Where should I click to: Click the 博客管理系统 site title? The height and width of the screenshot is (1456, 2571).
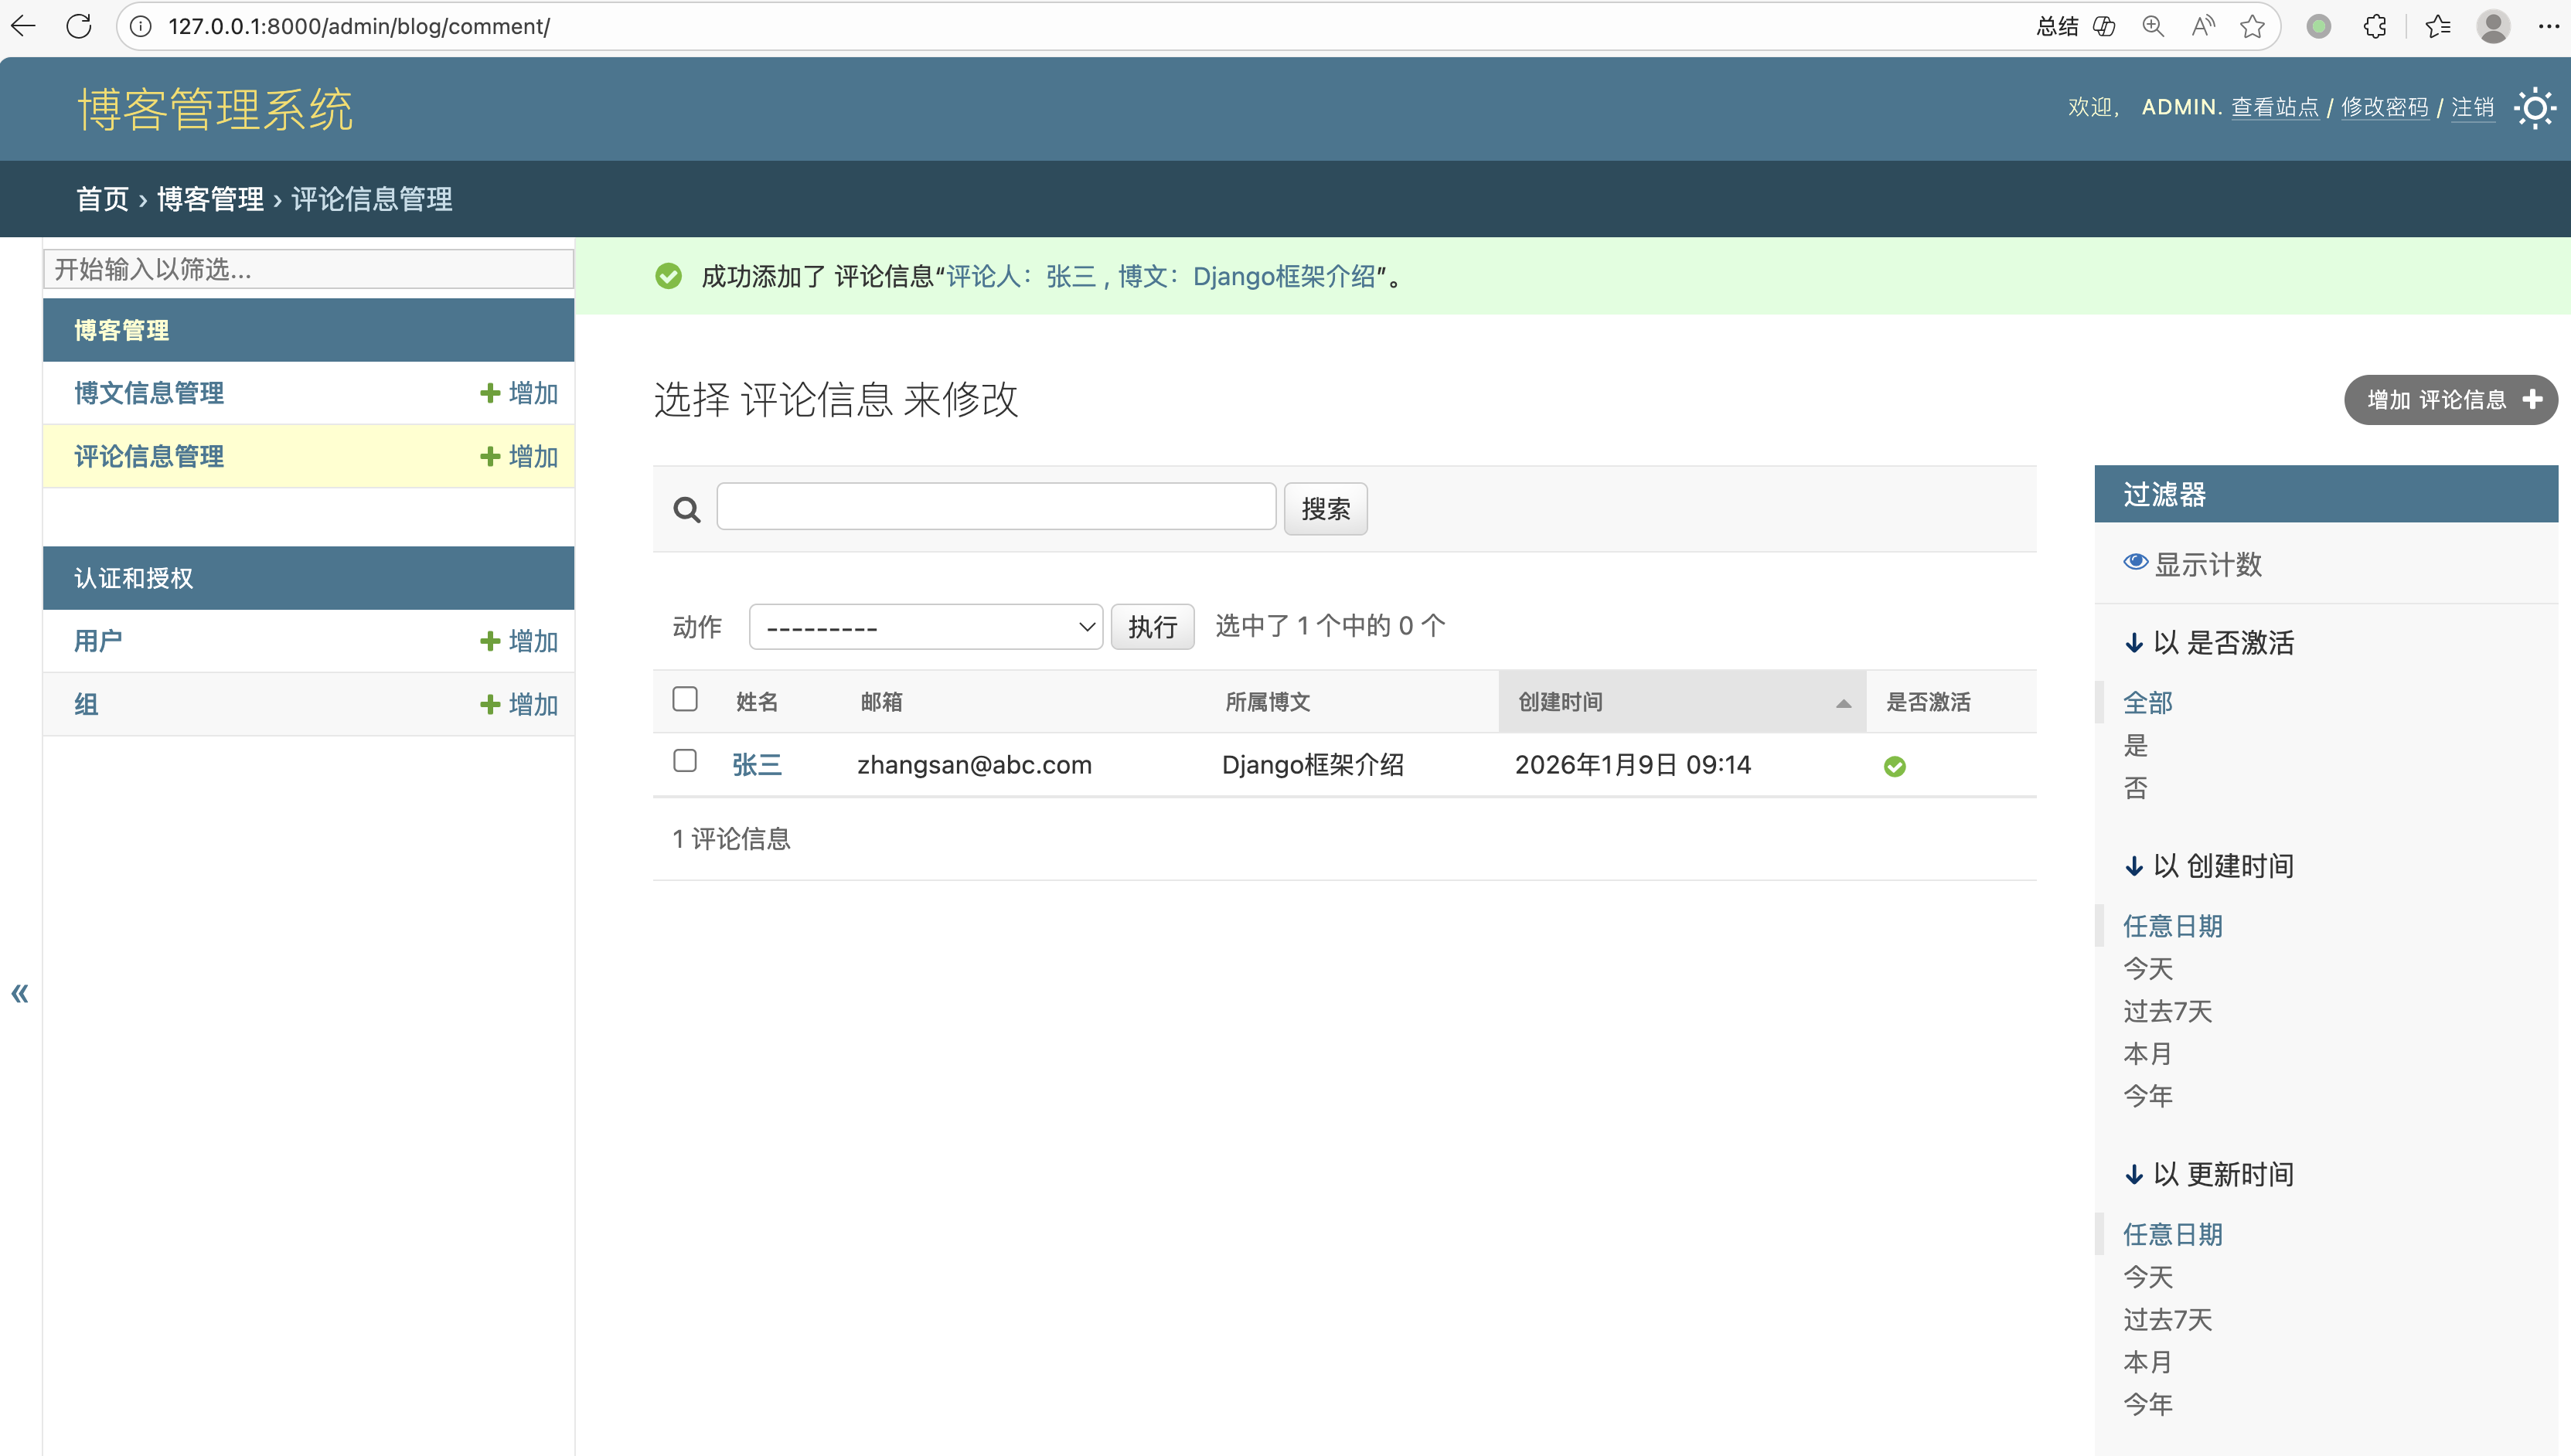point(215,108)
